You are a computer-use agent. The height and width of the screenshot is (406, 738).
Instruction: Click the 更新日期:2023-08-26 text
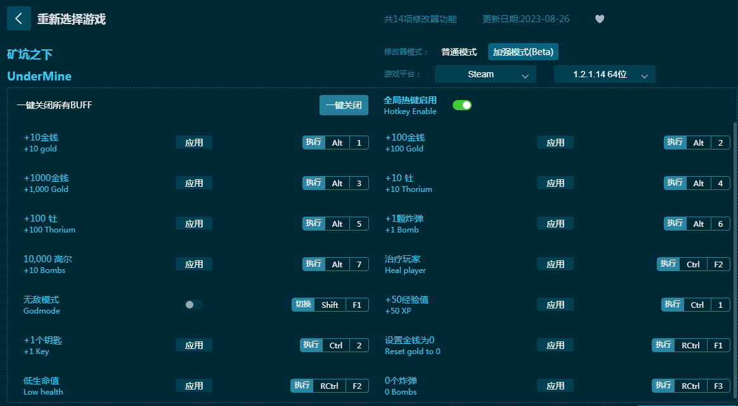click(526, 19)
